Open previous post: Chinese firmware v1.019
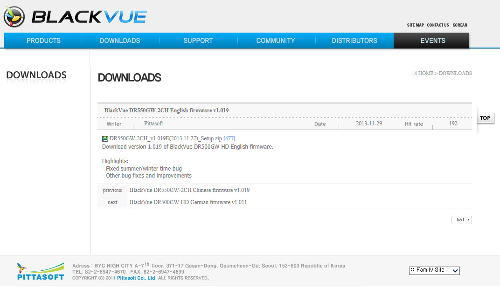 pyautogui.click(x=189, y=190)
